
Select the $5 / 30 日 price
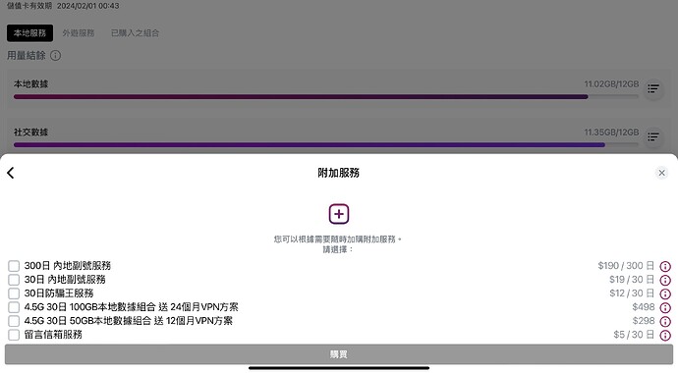(x=634, y=335)
